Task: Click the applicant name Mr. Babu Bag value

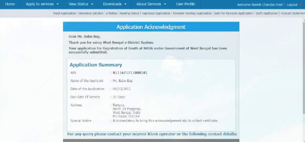Action: point(123,81)
